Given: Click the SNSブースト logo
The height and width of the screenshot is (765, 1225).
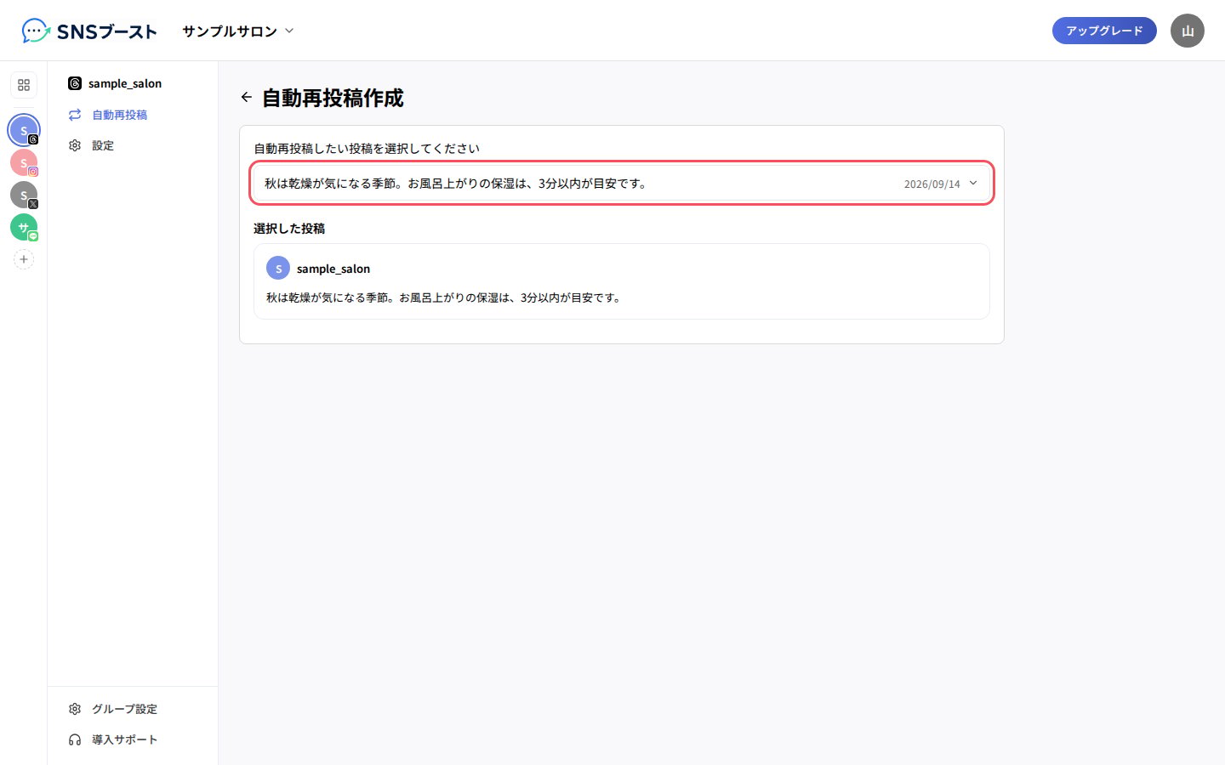Looking at the screenshot, I should [x=89, y=31].
